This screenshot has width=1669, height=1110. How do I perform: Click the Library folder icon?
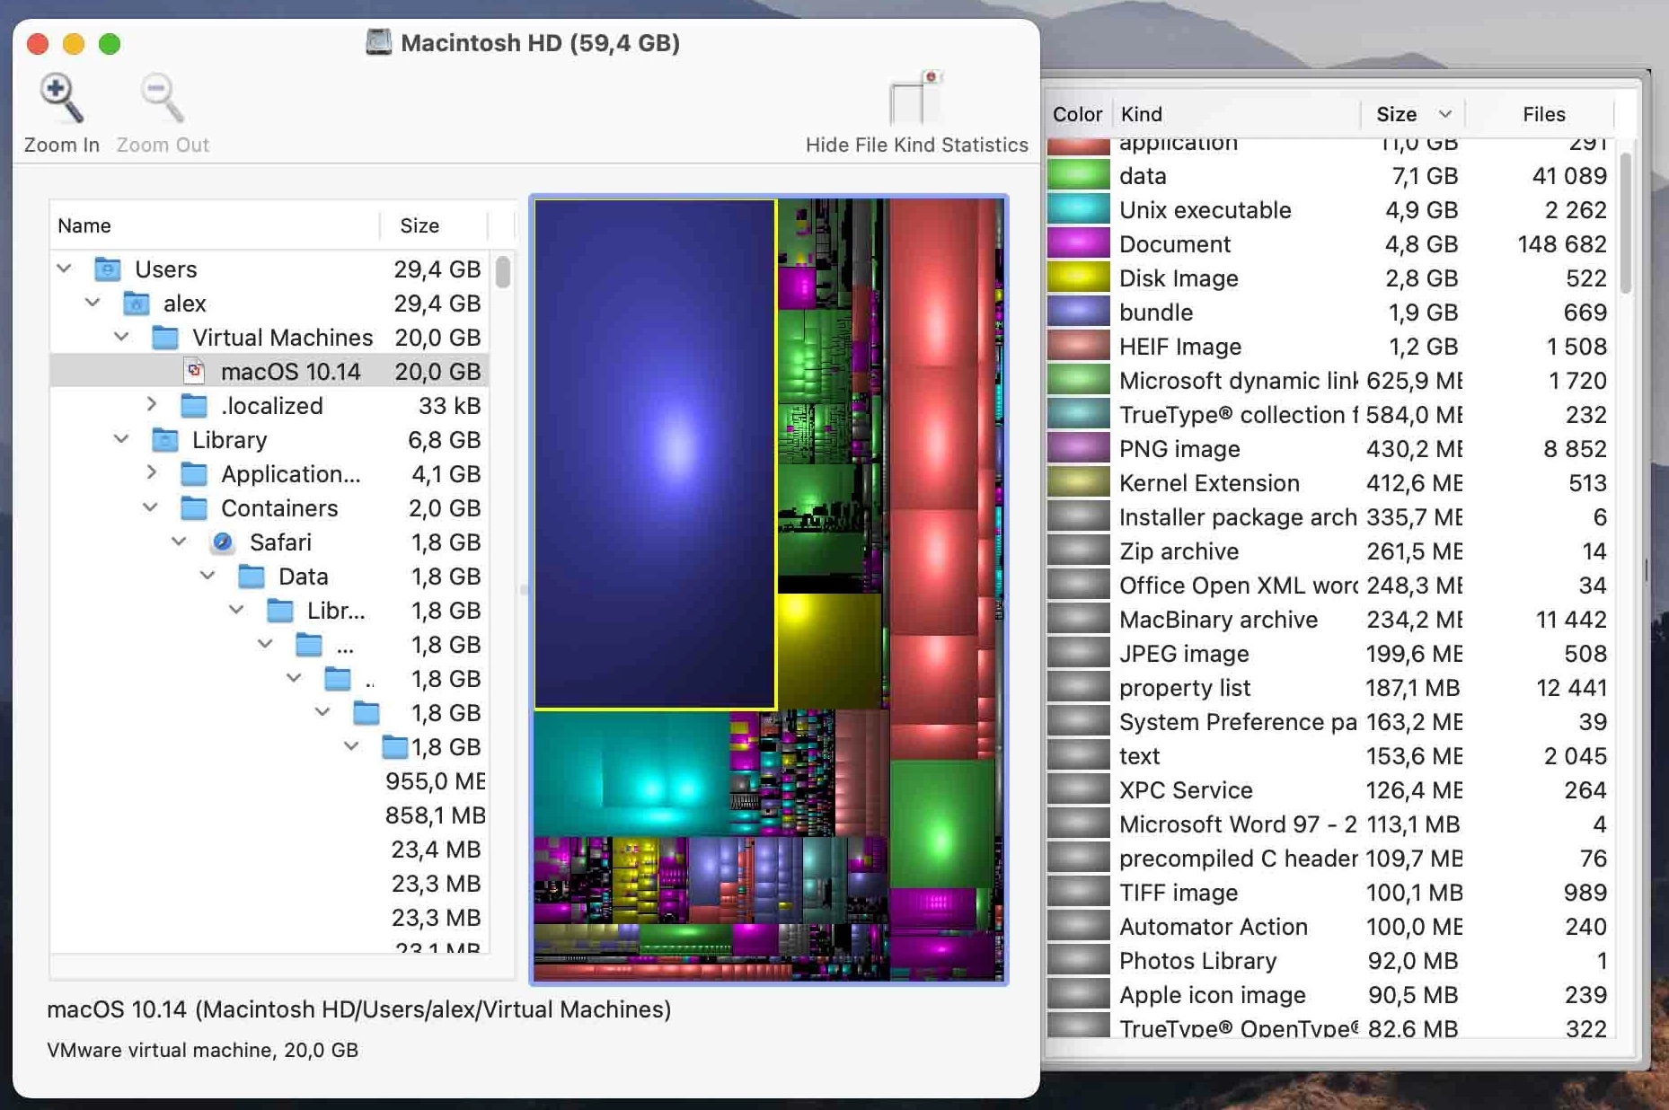[165, 440]
